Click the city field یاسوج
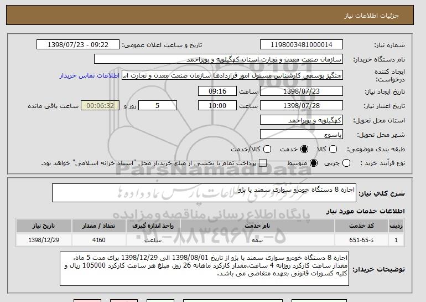Viewport: 426px width, 302px height. pyautogui.click(x=302, y=135)
